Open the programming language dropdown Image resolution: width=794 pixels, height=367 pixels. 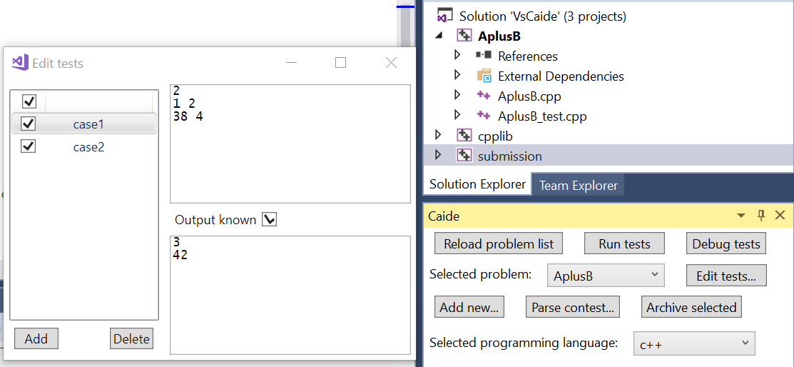(x=693, y=343)
